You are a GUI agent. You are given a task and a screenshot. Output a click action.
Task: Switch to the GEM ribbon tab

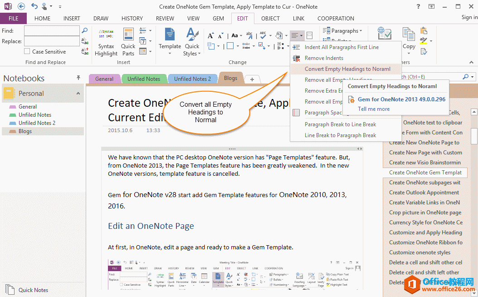[x=218, y=19]
